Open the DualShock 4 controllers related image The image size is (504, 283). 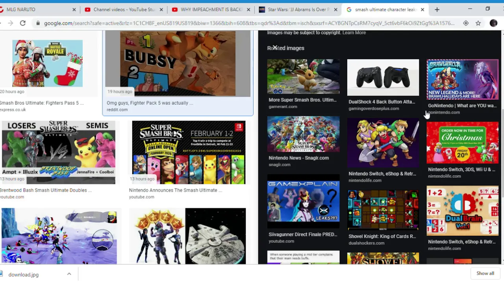(383, 77)
